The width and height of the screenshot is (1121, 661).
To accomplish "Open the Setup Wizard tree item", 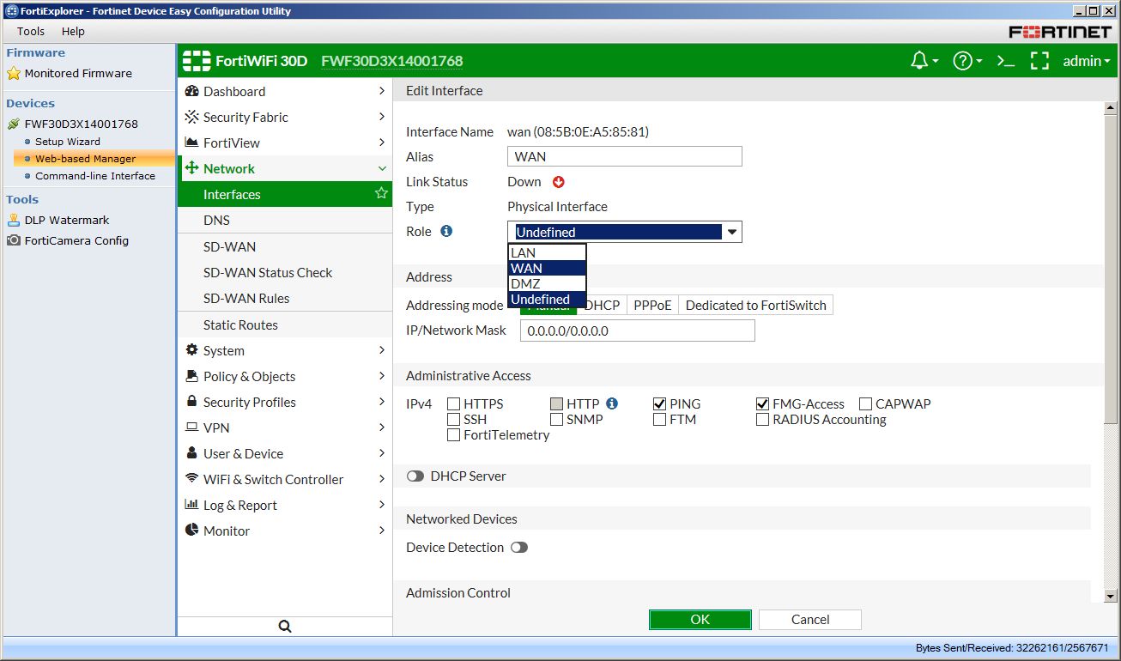I will pyautogui.click(x=68, y=142).
